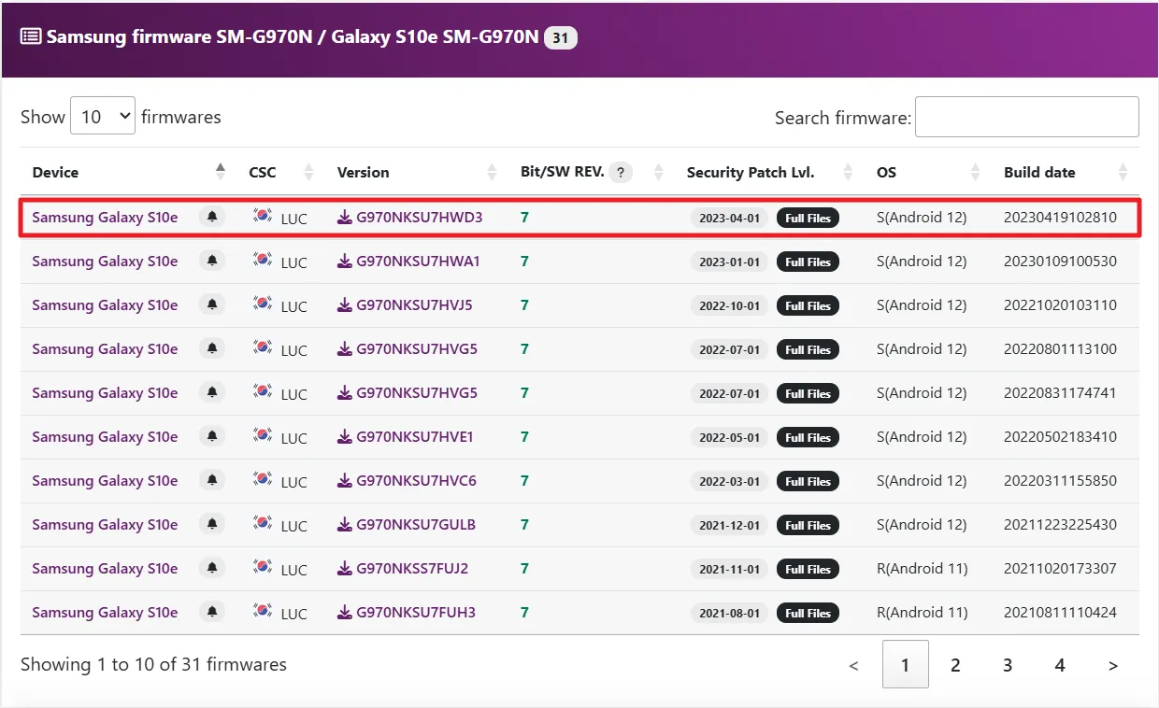Click the bell icon in the G970NKSU7HWD3 row
Image resolution: width=1159 pixels, height=708 pixels.
point(212,217)
